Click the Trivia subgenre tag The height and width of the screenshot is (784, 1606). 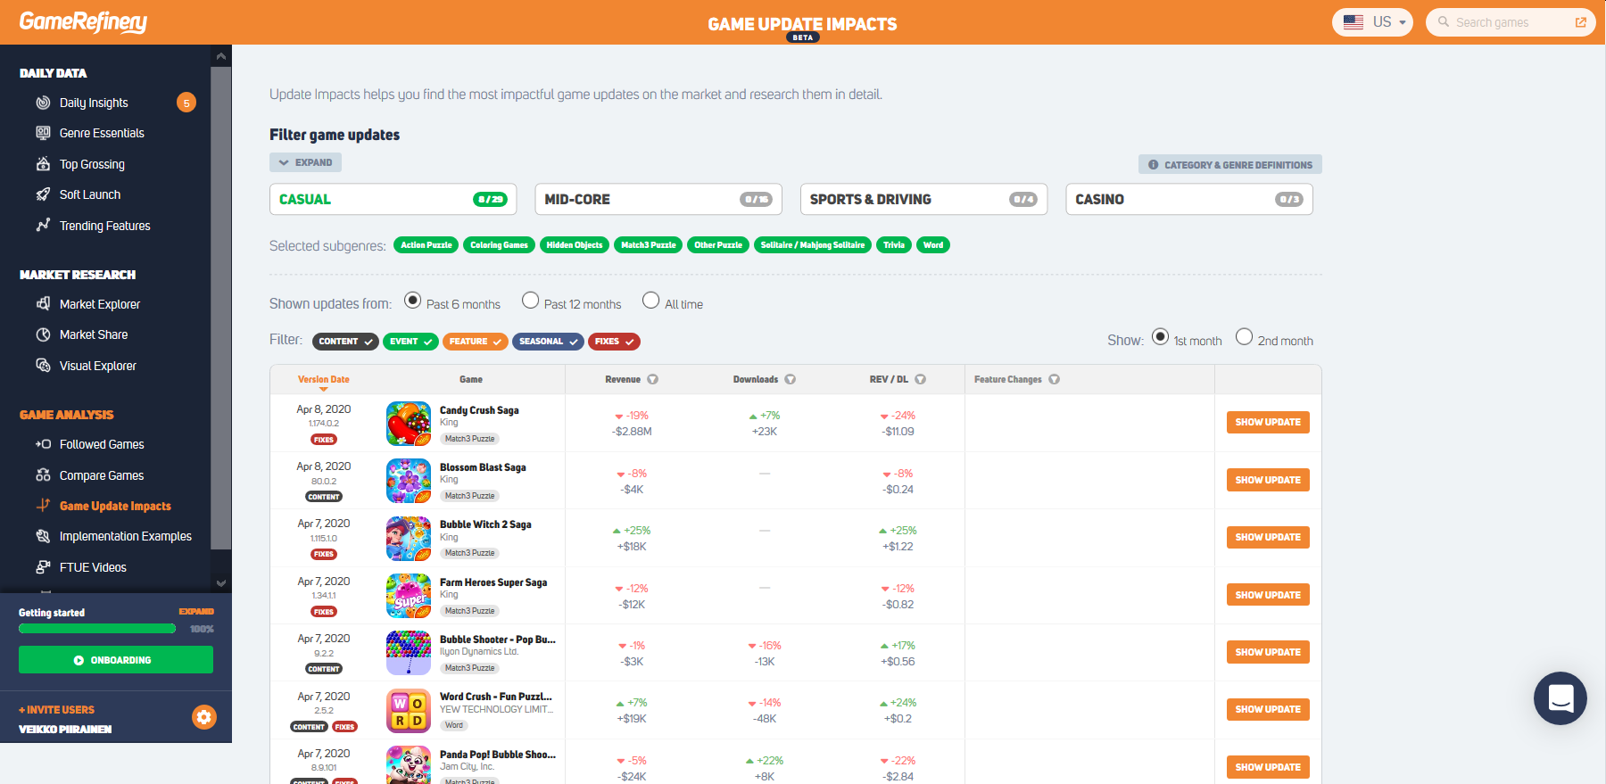(894, 245)
